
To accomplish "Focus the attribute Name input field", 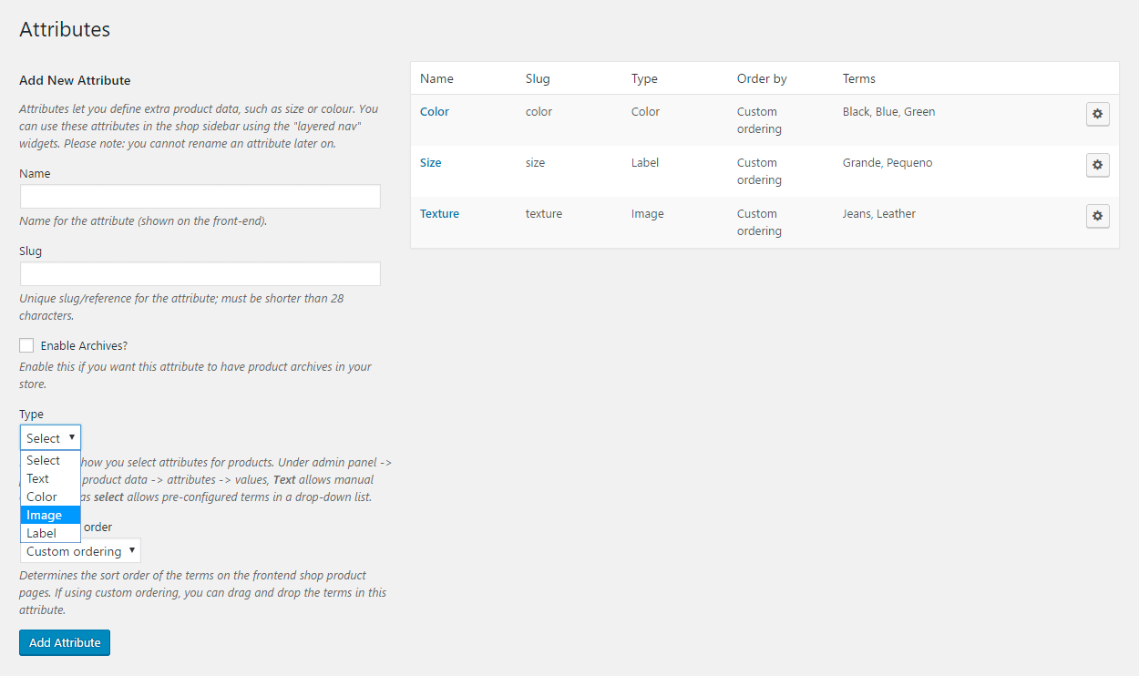I will 200,197.
